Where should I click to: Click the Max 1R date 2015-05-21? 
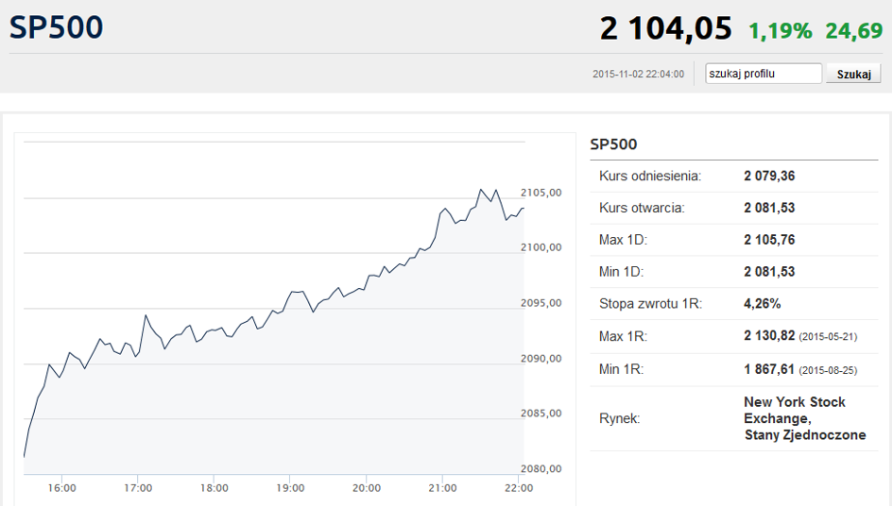828,337
